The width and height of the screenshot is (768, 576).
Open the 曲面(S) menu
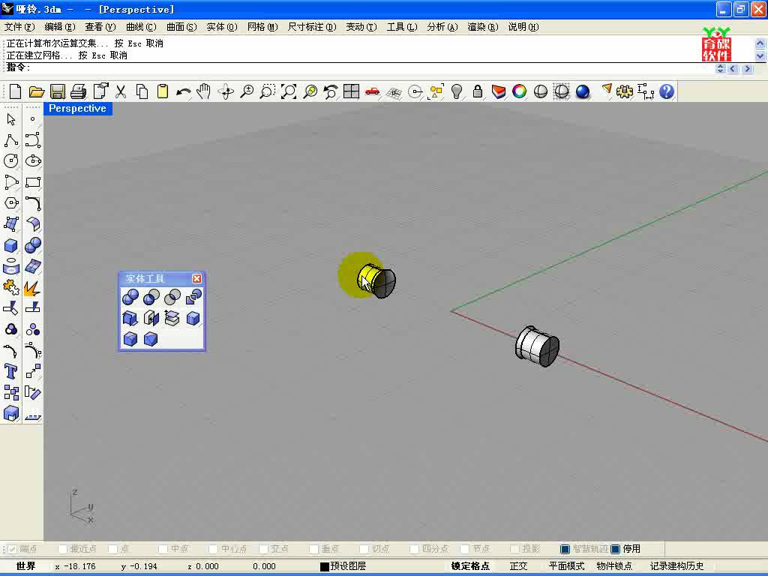coord(181,27)
